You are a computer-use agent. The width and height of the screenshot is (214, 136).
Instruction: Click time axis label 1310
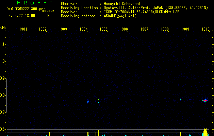[205, 29]
